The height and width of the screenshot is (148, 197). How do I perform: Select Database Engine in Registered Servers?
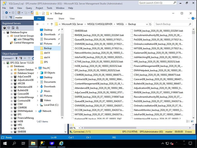[19, 32]
